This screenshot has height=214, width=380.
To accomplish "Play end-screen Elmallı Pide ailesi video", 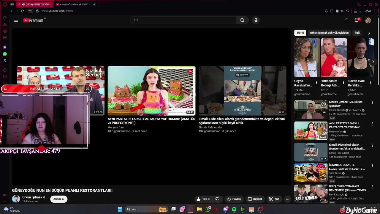I will (x=243, y=91).
